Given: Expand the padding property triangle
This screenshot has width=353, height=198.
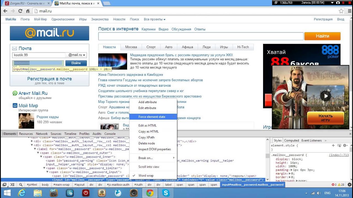Looking at the screenshot, I should (292, 170).
